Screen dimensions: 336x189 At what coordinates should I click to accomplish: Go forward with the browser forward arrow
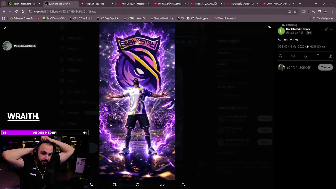tap(10, 12)
